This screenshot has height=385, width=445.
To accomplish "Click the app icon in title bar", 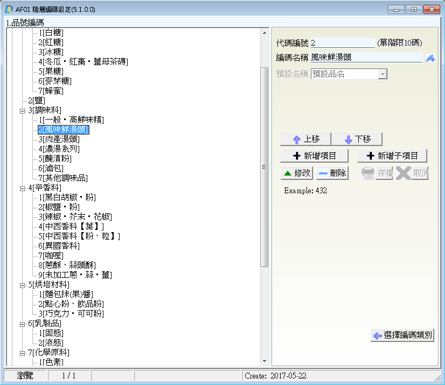I will pos(9,9).
